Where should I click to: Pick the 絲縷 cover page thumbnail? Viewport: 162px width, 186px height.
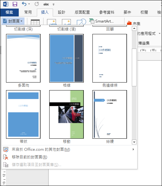coord(110,114)
